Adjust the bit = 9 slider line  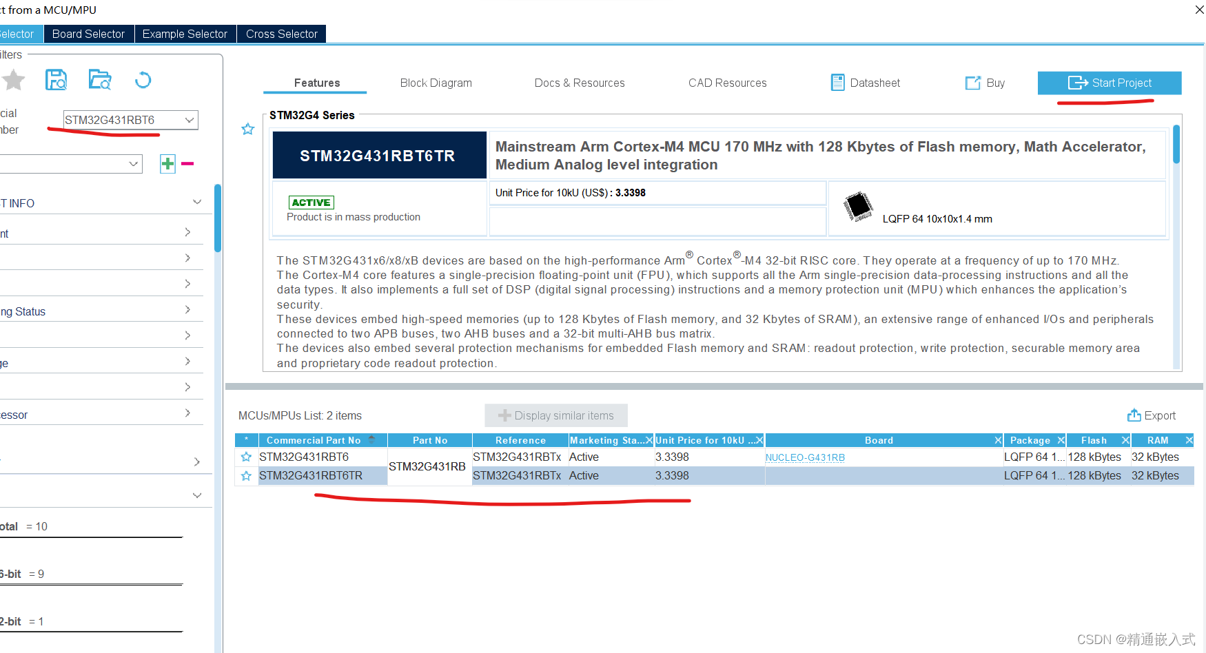(91, 585)
